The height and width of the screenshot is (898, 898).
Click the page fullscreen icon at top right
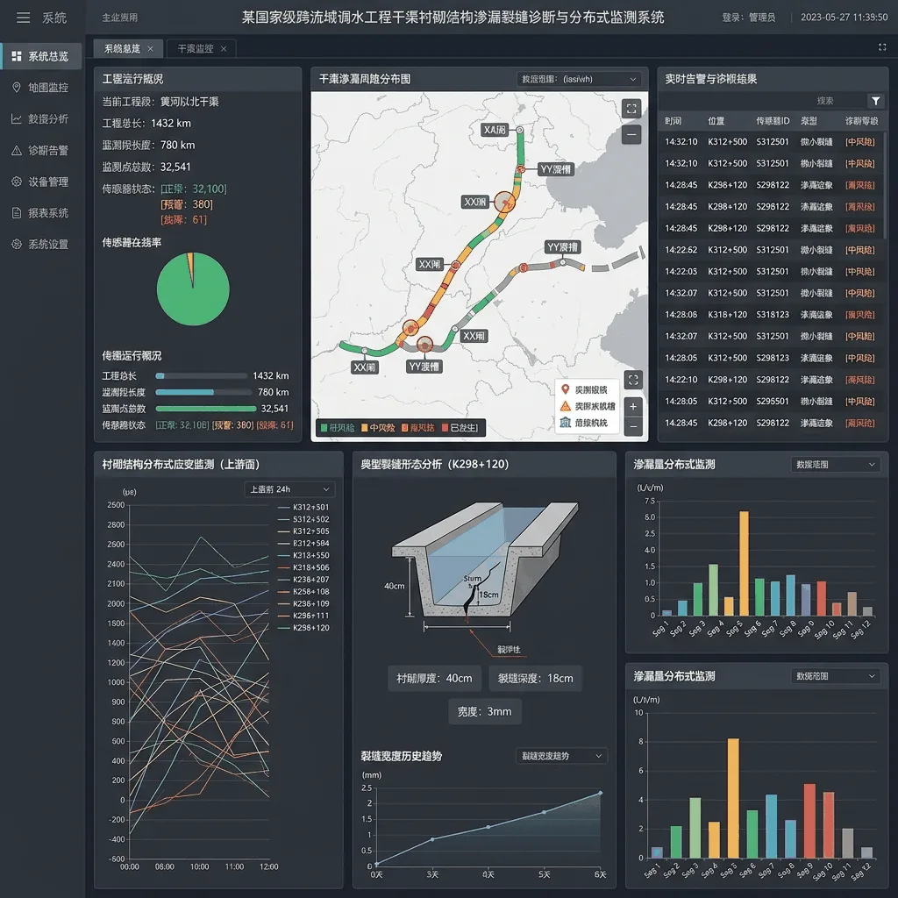coord(882,47)
